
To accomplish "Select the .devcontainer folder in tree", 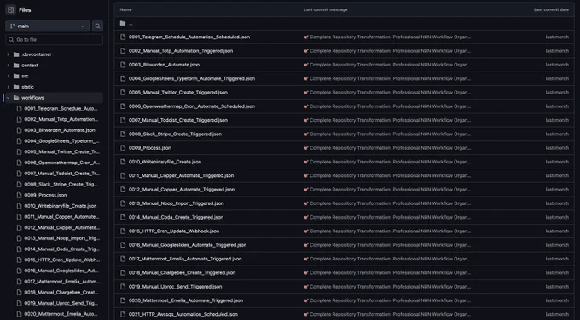I will 36,54.
